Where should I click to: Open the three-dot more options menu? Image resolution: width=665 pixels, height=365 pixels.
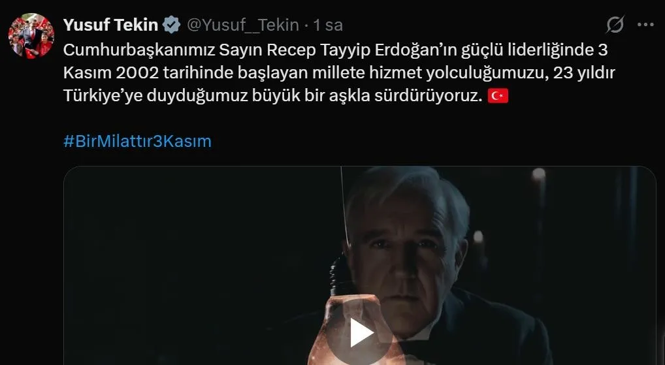[x=645, y=25]
